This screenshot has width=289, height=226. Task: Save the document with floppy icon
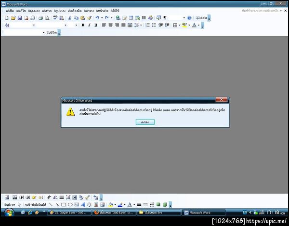pyautogui.click(x=20, y=18)
